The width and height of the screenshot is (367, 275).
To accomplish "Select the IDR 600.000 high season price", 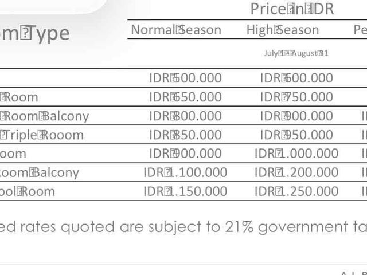I will (x=296, y=78).
